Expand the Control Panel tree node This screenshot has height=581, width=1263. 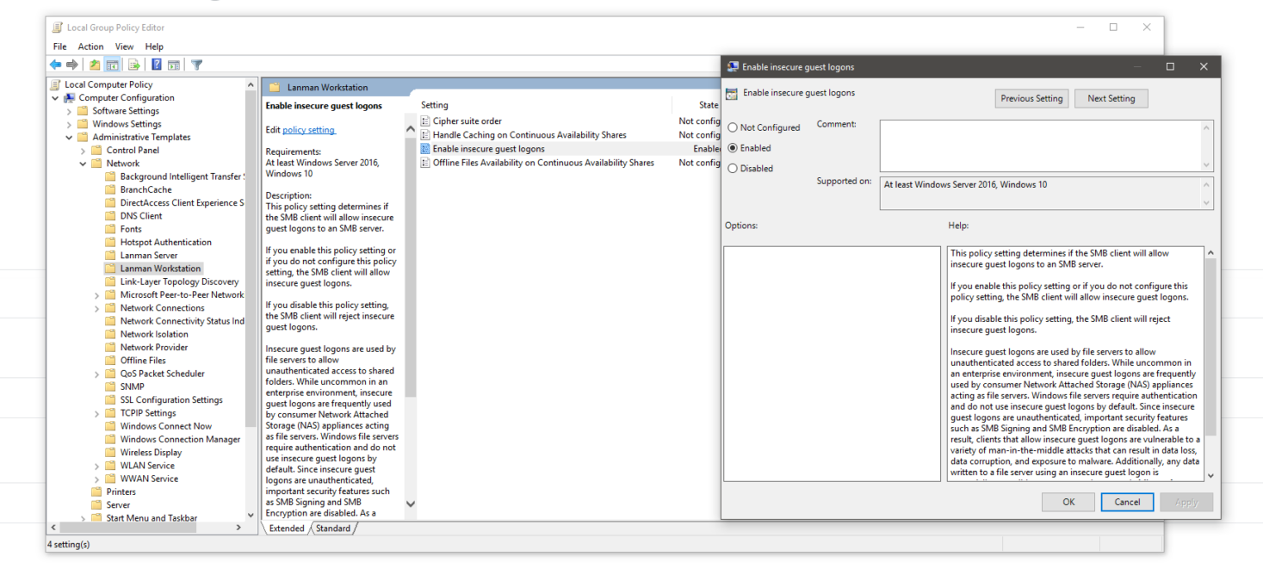(84, 151)
